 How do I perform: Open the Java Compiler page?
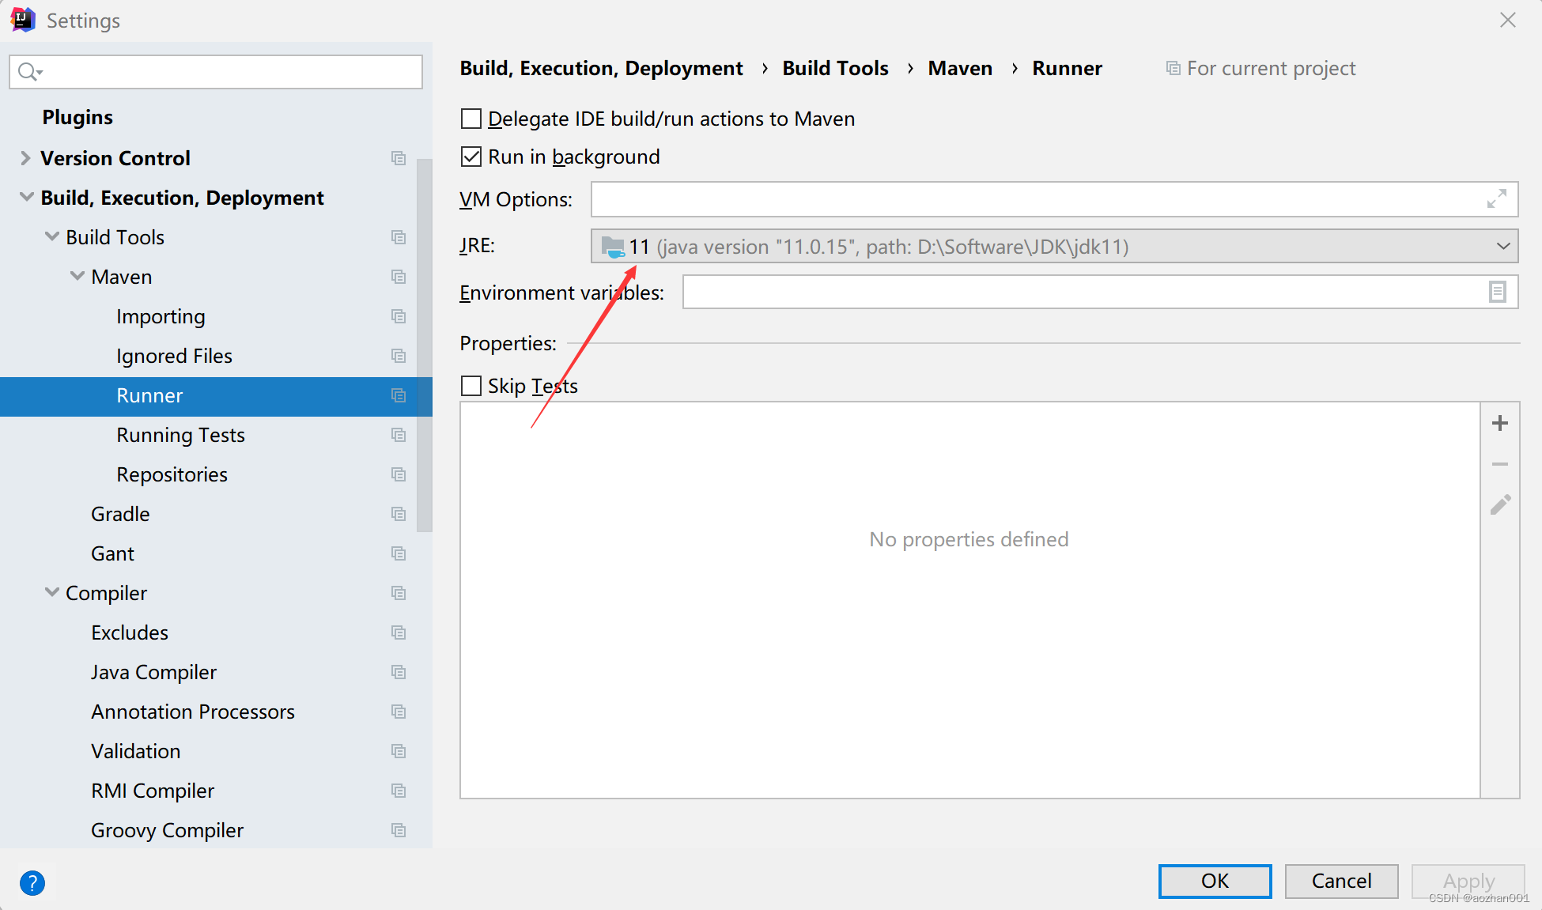coord(153,672)
